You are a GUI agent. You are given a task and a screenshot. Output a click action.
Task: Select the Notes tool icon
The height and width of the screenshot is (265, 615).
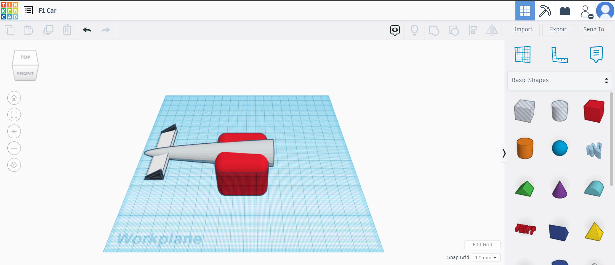point(596,55)
